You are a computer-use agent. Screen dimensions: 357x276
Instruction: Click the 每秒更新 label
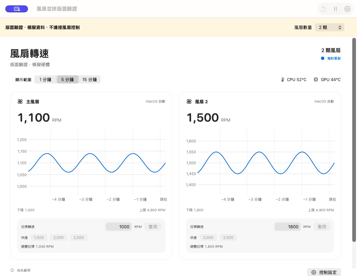[x=334, y=58]
